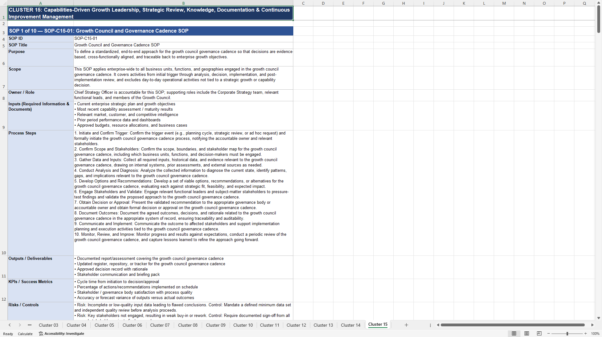
Task: Select row 3 header
Action: coord(4,31)
